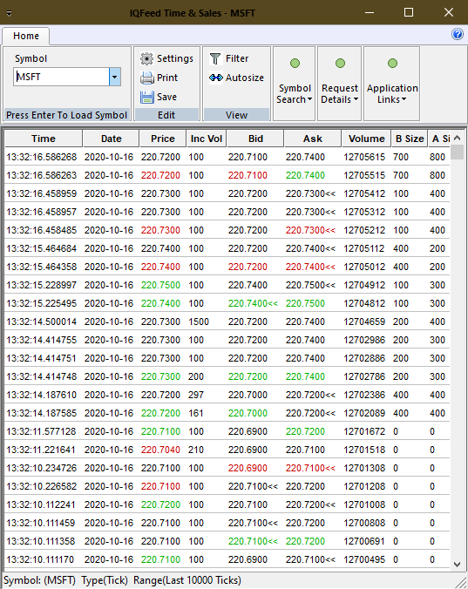
Task: Switch to the Home ribbon tab
Action: pos(26,36)
